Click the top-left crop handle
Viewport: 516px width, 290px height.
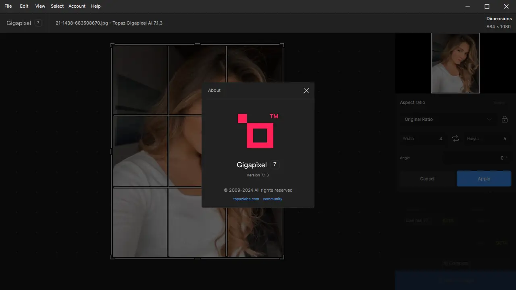[x=111, y=45]
